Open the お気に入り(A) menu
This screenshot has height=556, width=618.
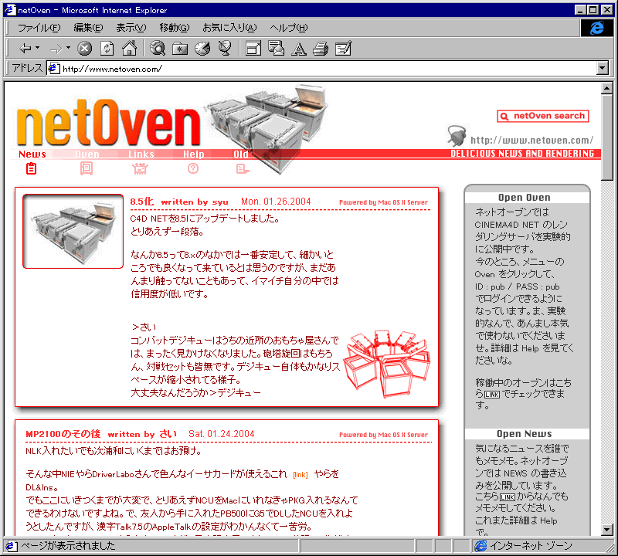point(229,28)
